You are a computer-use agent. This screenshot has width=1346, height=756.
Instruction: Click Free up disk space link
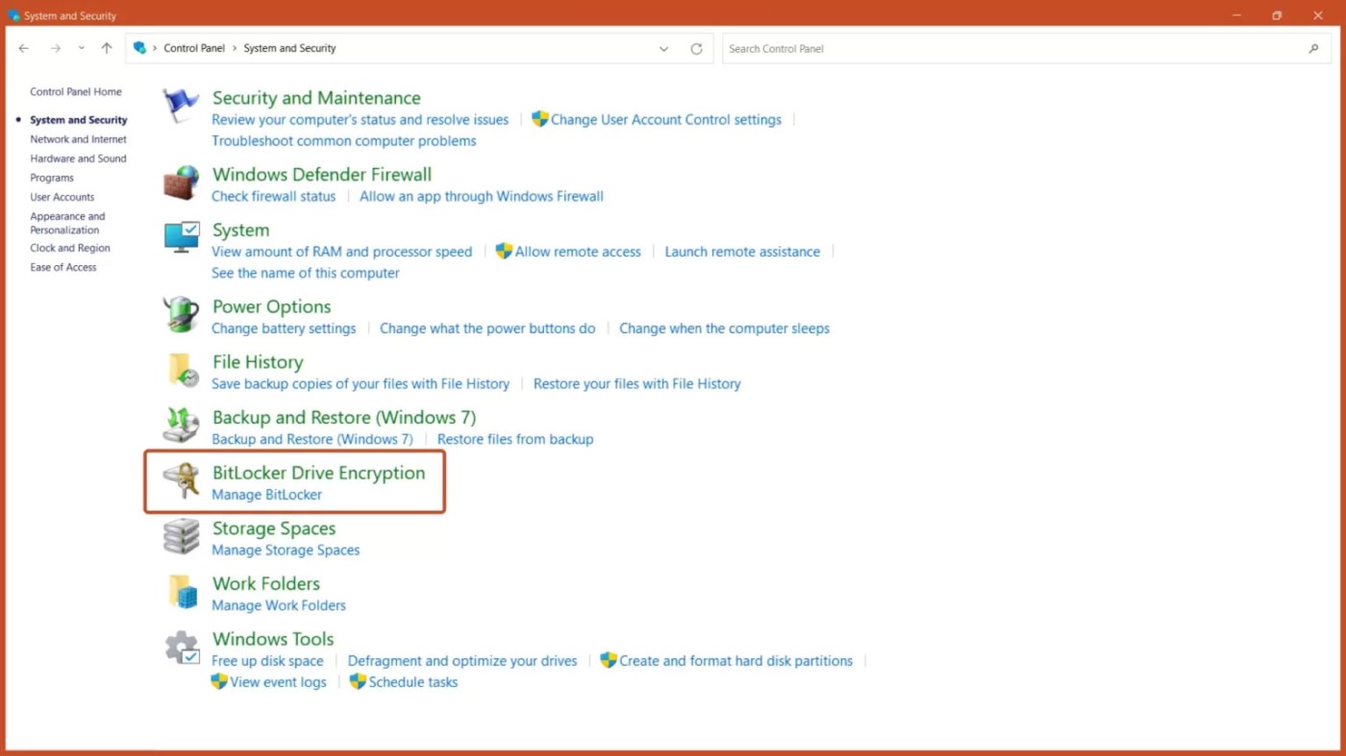coord(267,661)
